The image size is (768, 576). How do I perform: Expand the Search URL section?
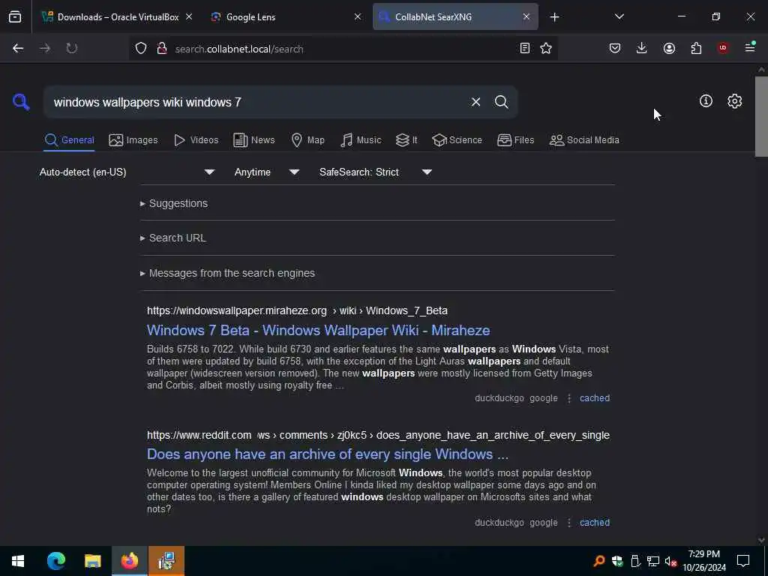click(173, 238)
